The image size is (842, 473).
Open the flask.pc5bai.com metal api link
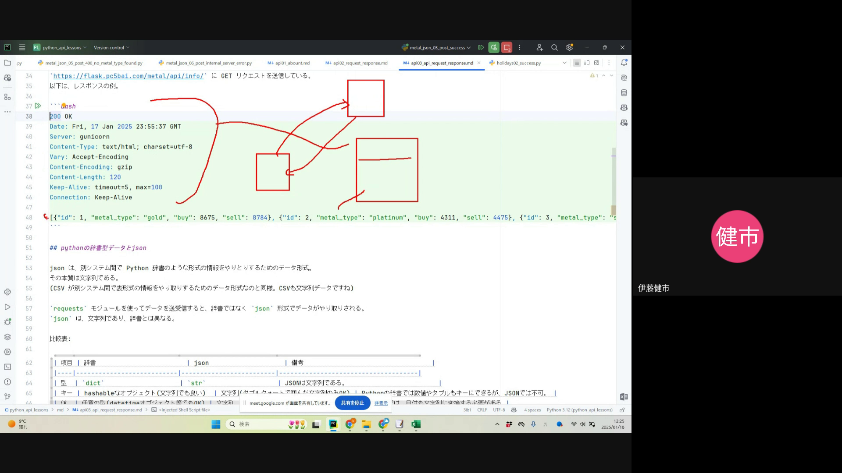coord(128,76)
